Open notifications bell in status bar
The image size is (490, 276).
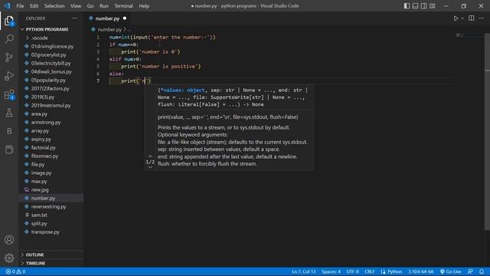point(482,271)
